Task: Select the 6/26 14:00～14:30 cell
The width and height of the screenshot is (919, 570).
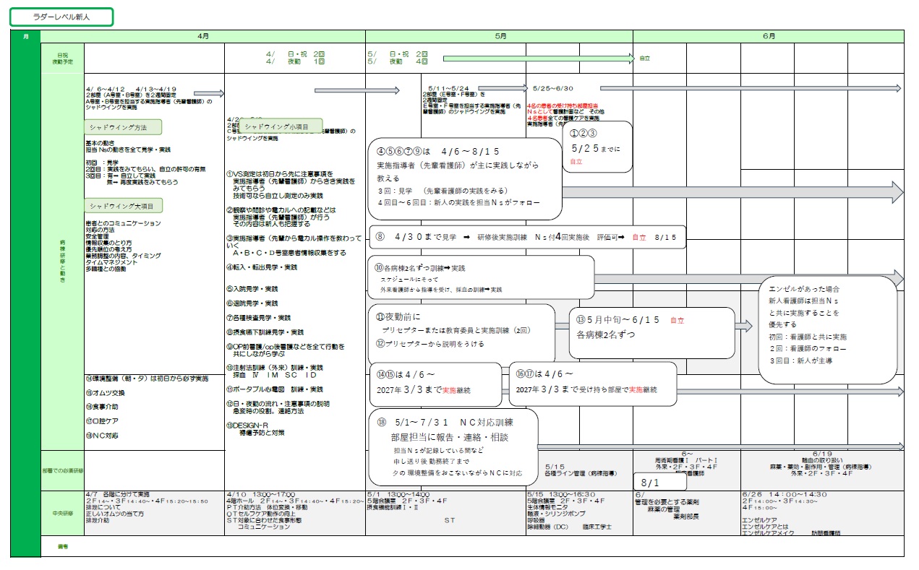Action: coord(822,513)
